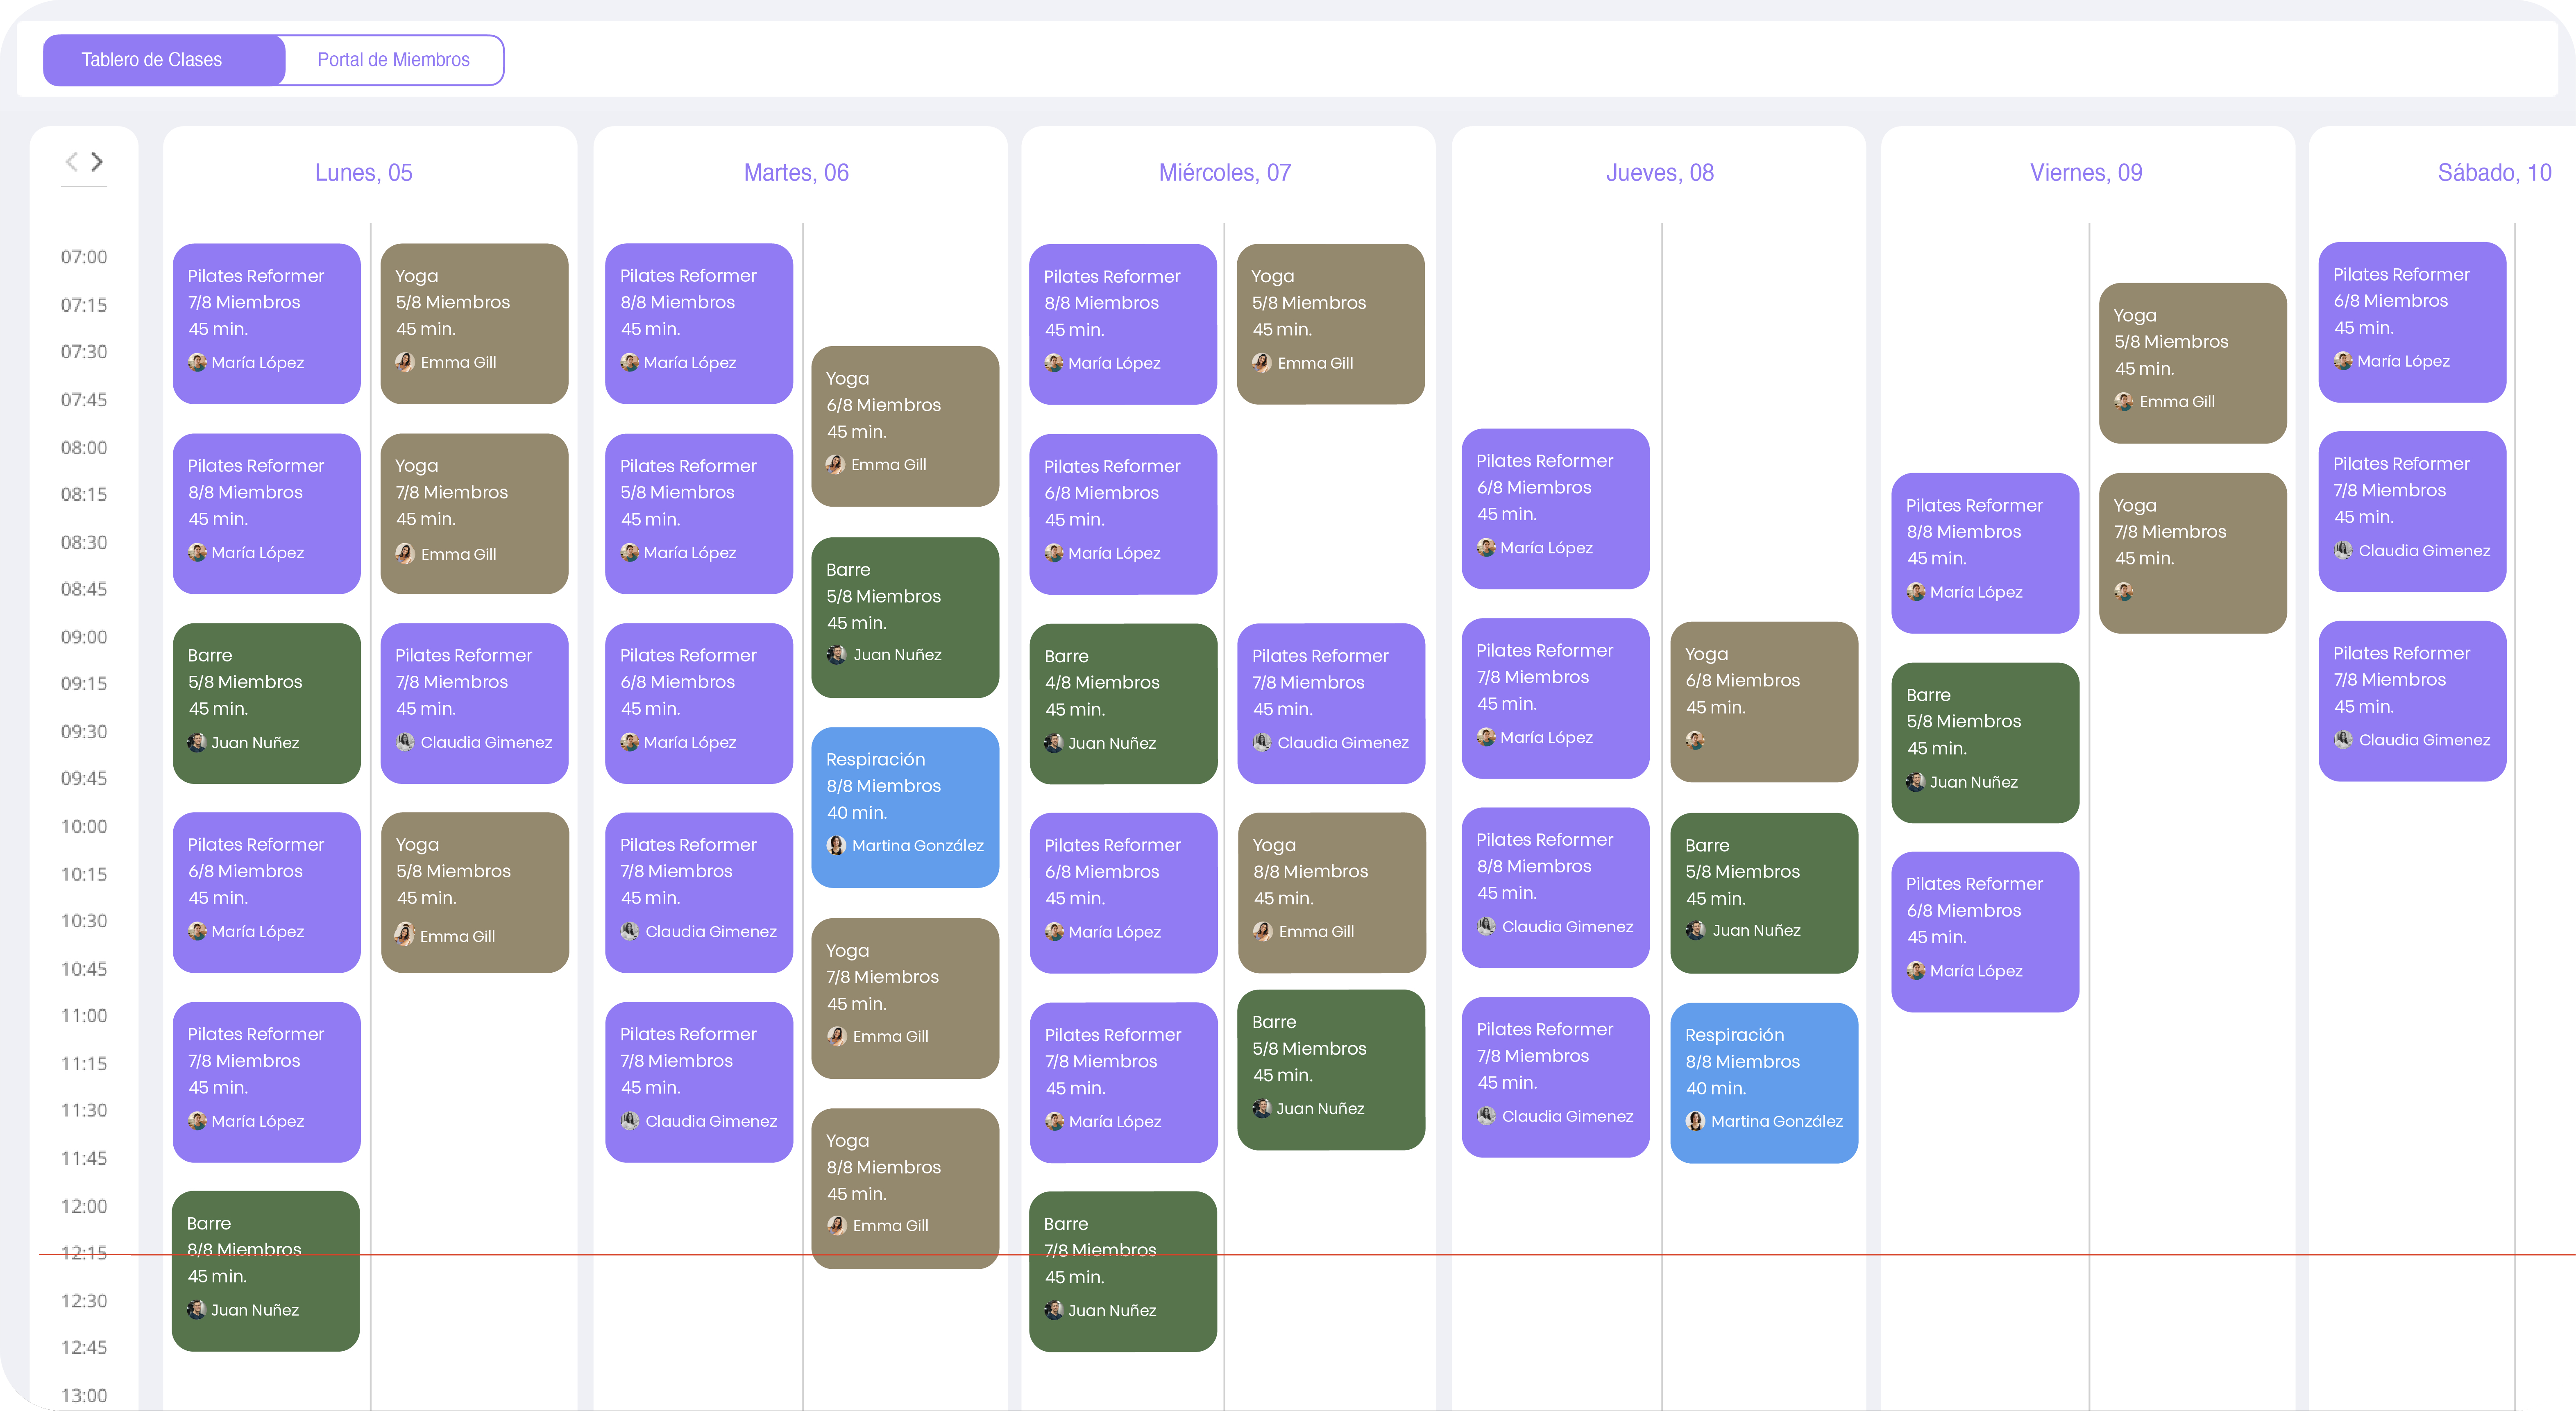The height and width of the screenshot is (1411, 2576).
Task: Click instructor avatar in Viernes 08:00 Yoga card
Action: (x=2124, y=592)
